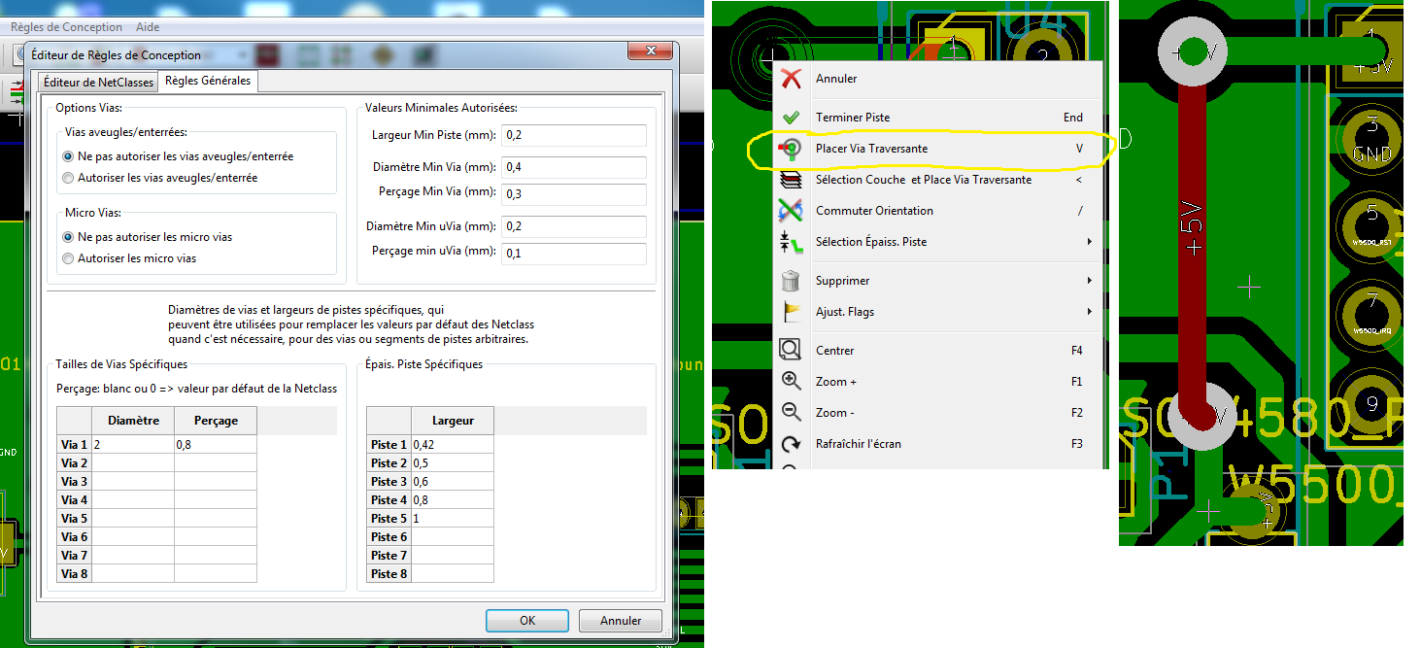Click the Terminer Piste checkmark icon
Viewport: 1421px width, 648px height.
click(792, 117)
